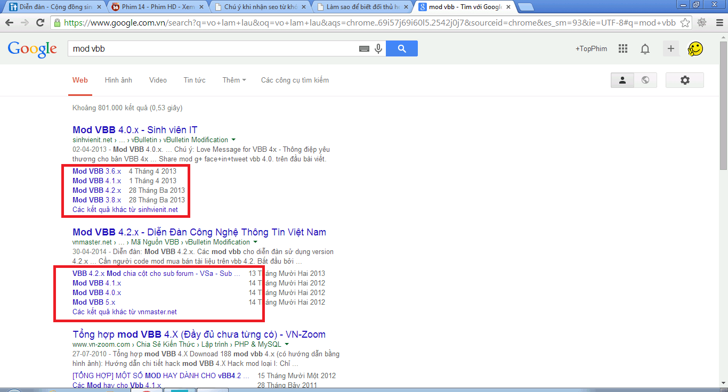
Task: Select the global results globe icon
Action: pyautogui.click(x=645, y=80)
